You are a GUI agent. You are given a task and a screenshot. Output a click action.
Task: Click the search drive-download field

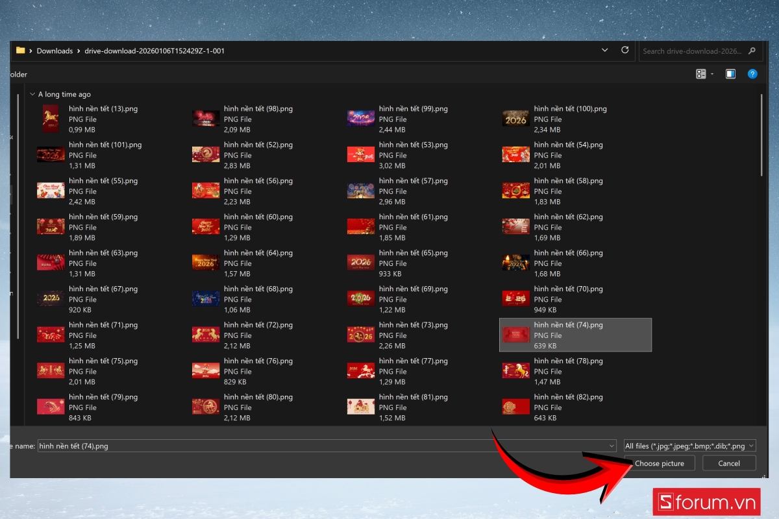[691, 51]
